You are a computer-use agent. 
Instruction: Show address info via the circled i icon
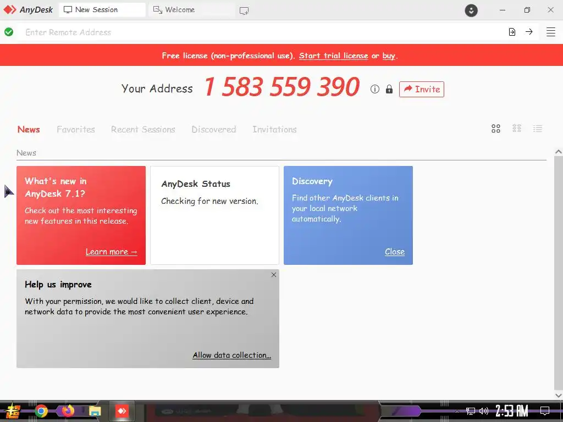pyautogui.click(x=374, y=89)
